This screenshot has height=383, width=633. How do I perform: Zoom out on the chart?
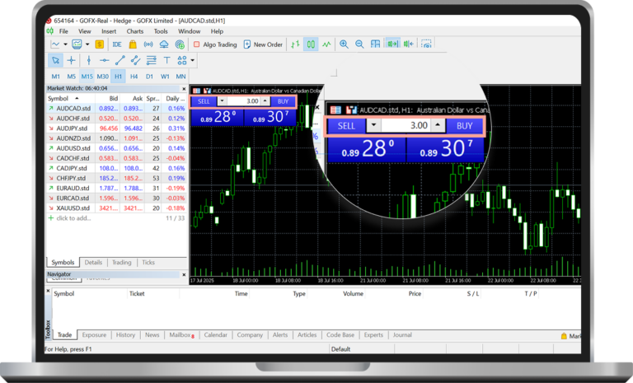pyautogui.click(x=359, y=44)
